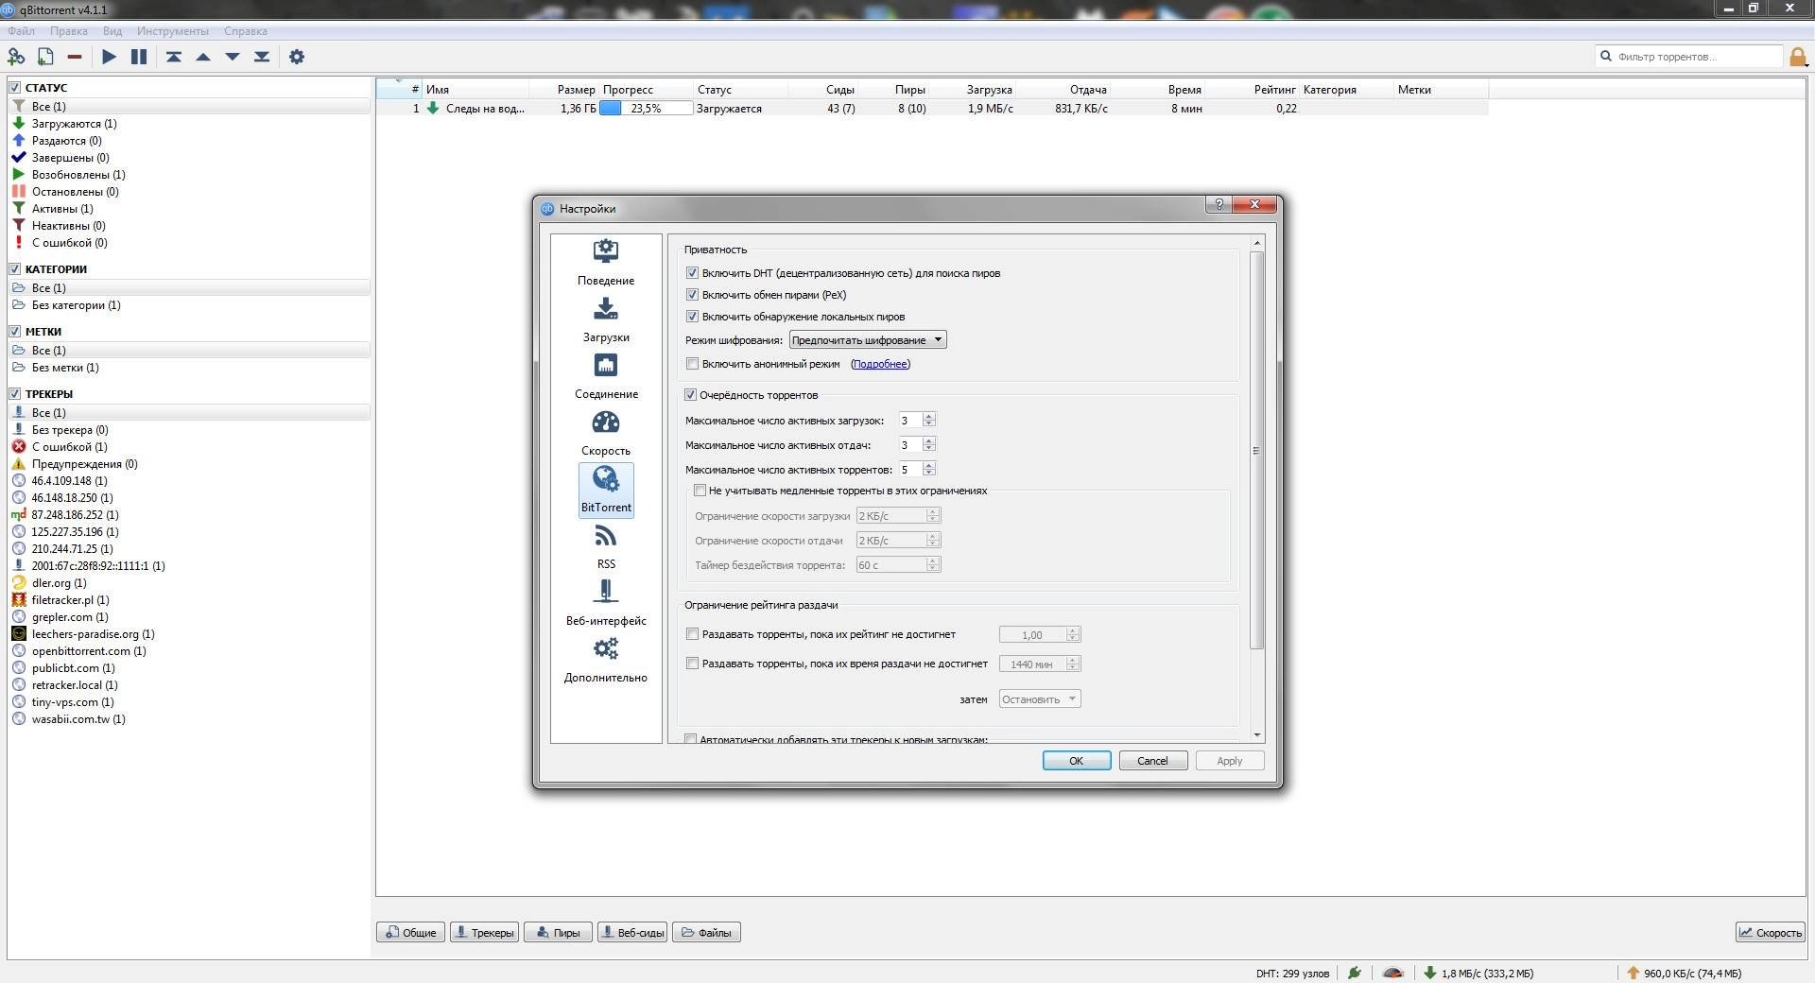Move torrent down in queue
This screenshot has width=1815, height=983.
[x=233, y=57]
